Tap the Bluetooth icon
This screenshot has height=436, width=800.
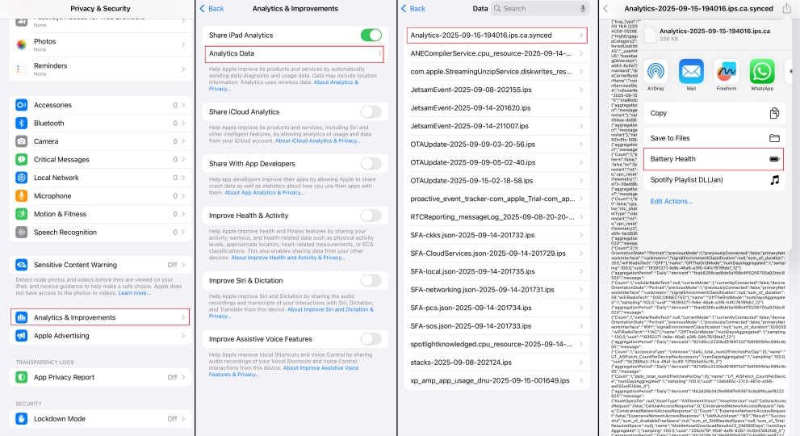click(x=22, y=123)
